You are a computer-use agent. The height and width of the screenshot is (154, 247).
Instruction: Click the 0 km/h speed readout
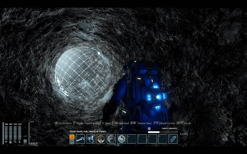[33, 144]
